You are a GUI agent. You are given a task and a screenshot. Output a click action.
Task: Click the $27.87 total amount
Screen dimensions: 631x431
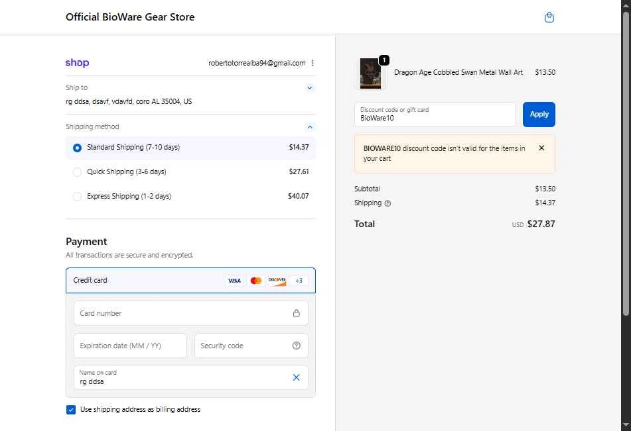point(541,224)
